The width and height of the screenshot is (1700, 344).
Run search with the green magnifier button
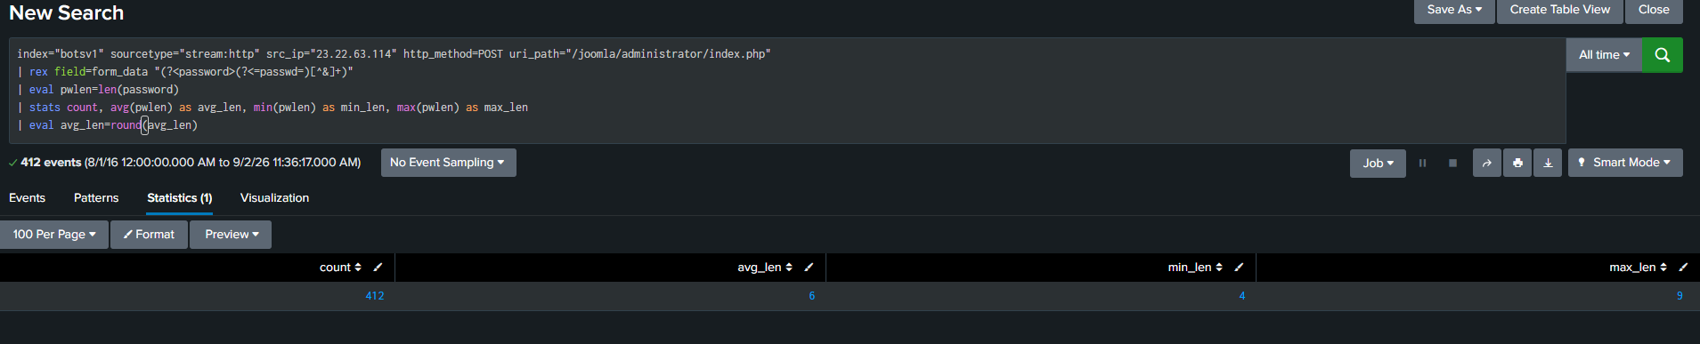[x=1662, y=55]
